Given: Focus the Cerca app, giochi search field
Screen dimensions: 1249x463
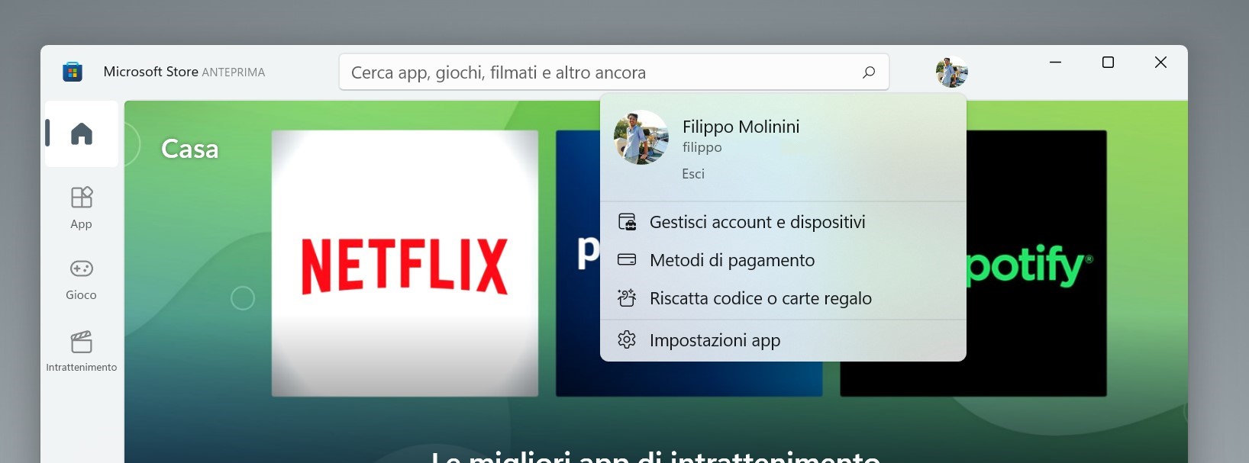Looking at the screenshot, I should [614, 72].
